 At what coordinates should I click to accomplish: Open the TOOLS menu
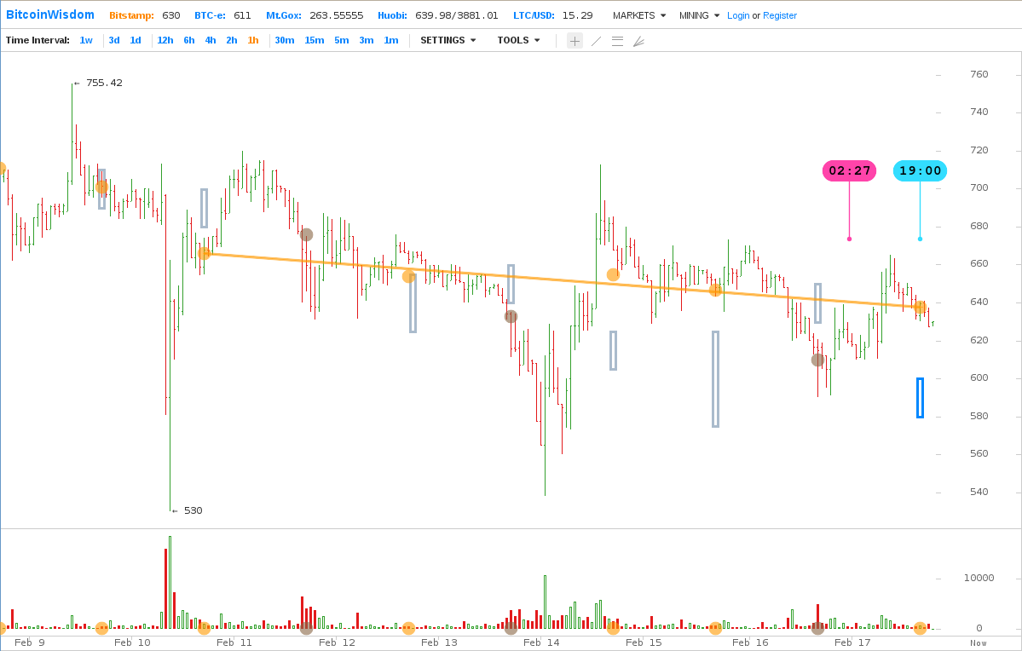pyautogui.click(x=518, y=40)
